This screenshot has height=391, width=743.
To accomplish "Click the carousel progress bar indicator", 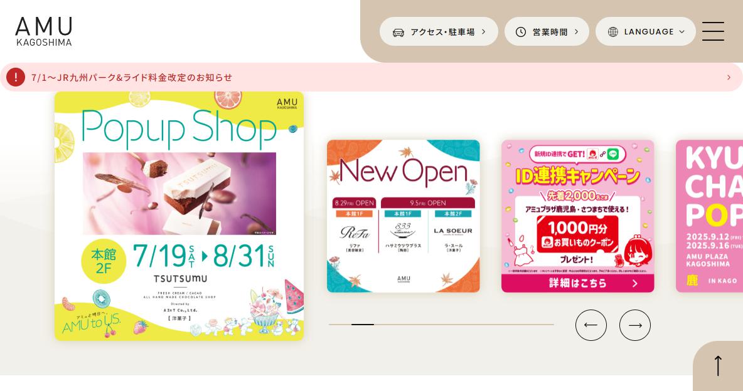I will coord(363,324).
